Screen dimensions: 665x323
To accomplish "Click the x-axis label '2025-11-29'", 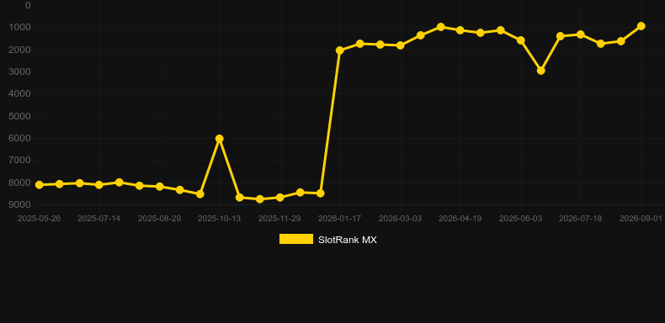I will pos(279,219).
